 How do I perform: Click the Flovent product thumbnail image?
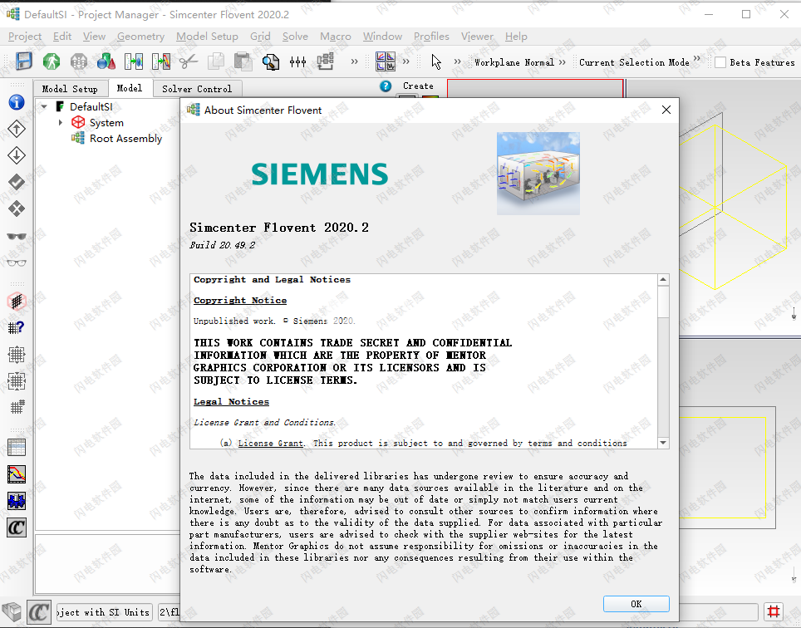538,174
